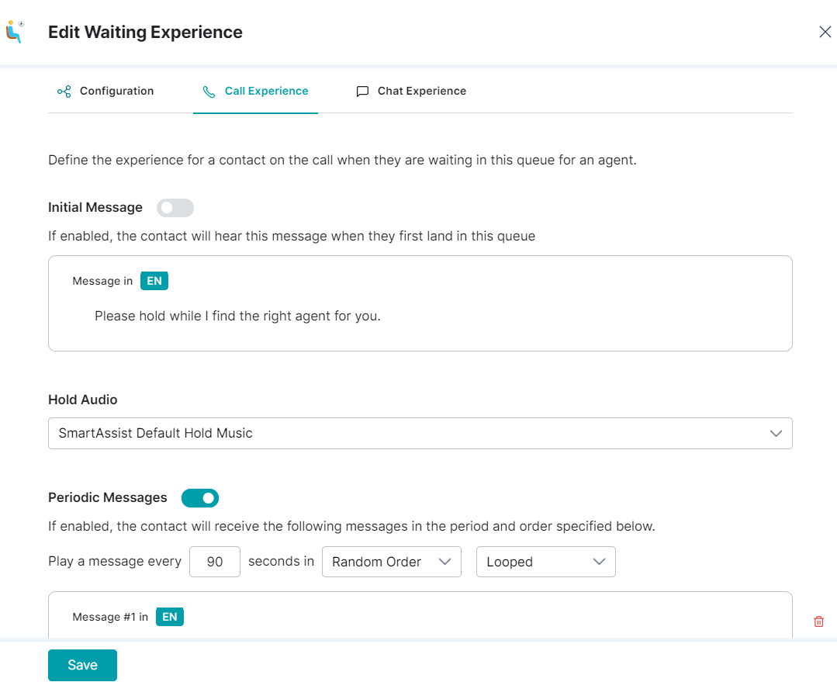Enable the Initial Message toggle
Image resolution: width=837 pixels, height=682 pixels.
(x=175, y=208)
